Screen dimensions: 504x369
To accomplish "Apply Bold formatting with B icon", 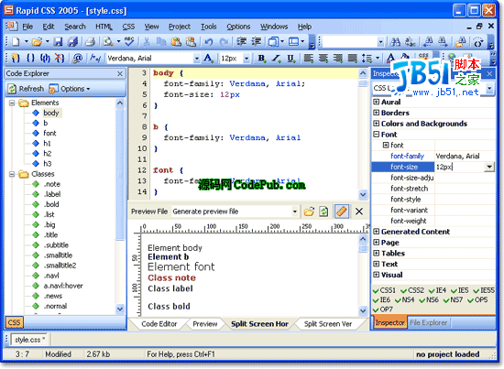I will 262,58.
